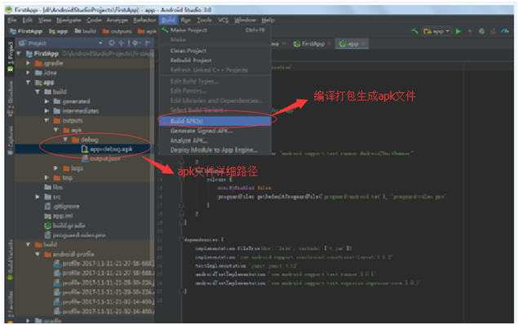Collapse the outputs folder in tree
The height and width of the screenshot is (325, 519).
(x=47, y=121)
